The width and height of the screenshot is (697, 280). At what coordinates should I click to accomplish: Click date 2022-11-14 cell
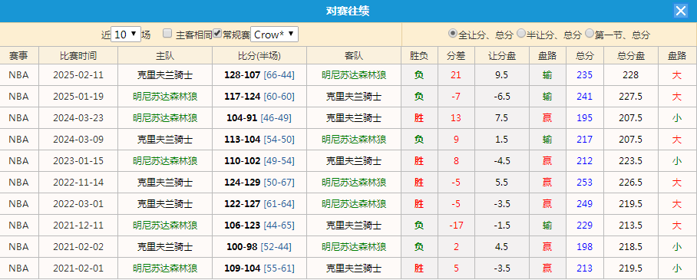[78, 183]
